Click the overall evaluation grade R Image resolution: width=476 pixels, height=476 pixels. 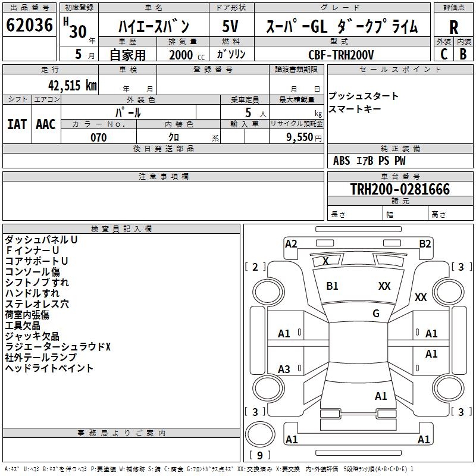pos(453,27)
